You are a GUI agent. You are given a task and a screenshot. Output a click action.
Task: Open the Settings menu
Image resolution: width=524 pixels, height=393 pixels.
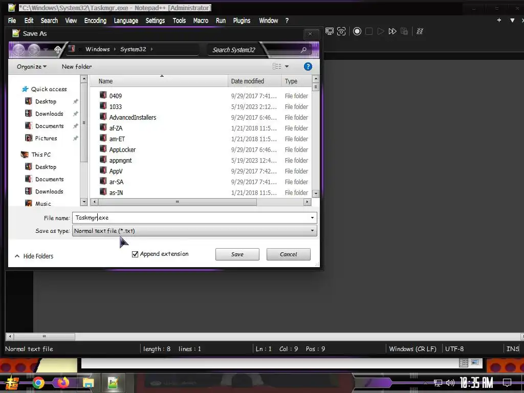(155, 20)
